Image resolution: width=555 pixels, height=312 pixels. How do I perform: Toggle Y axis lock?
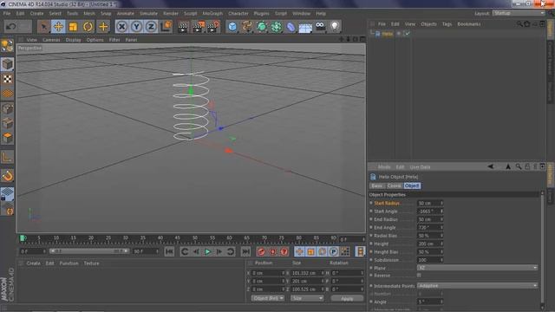coord(136,27)
